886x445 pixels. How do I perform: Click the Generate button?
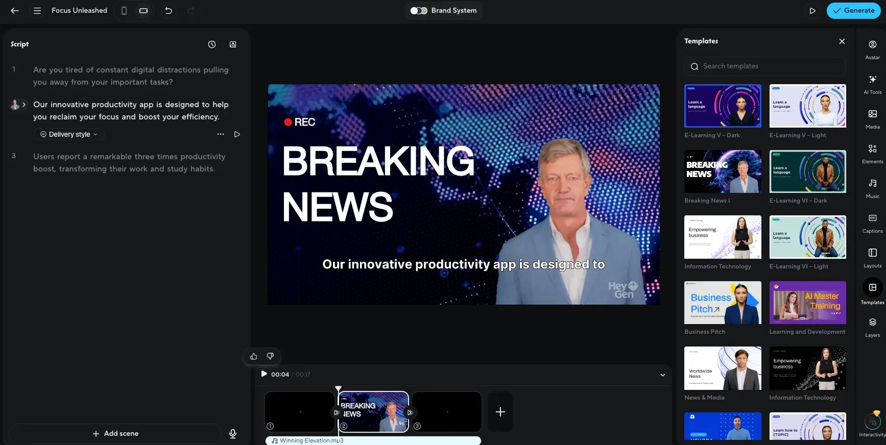(x=853, y=11)
